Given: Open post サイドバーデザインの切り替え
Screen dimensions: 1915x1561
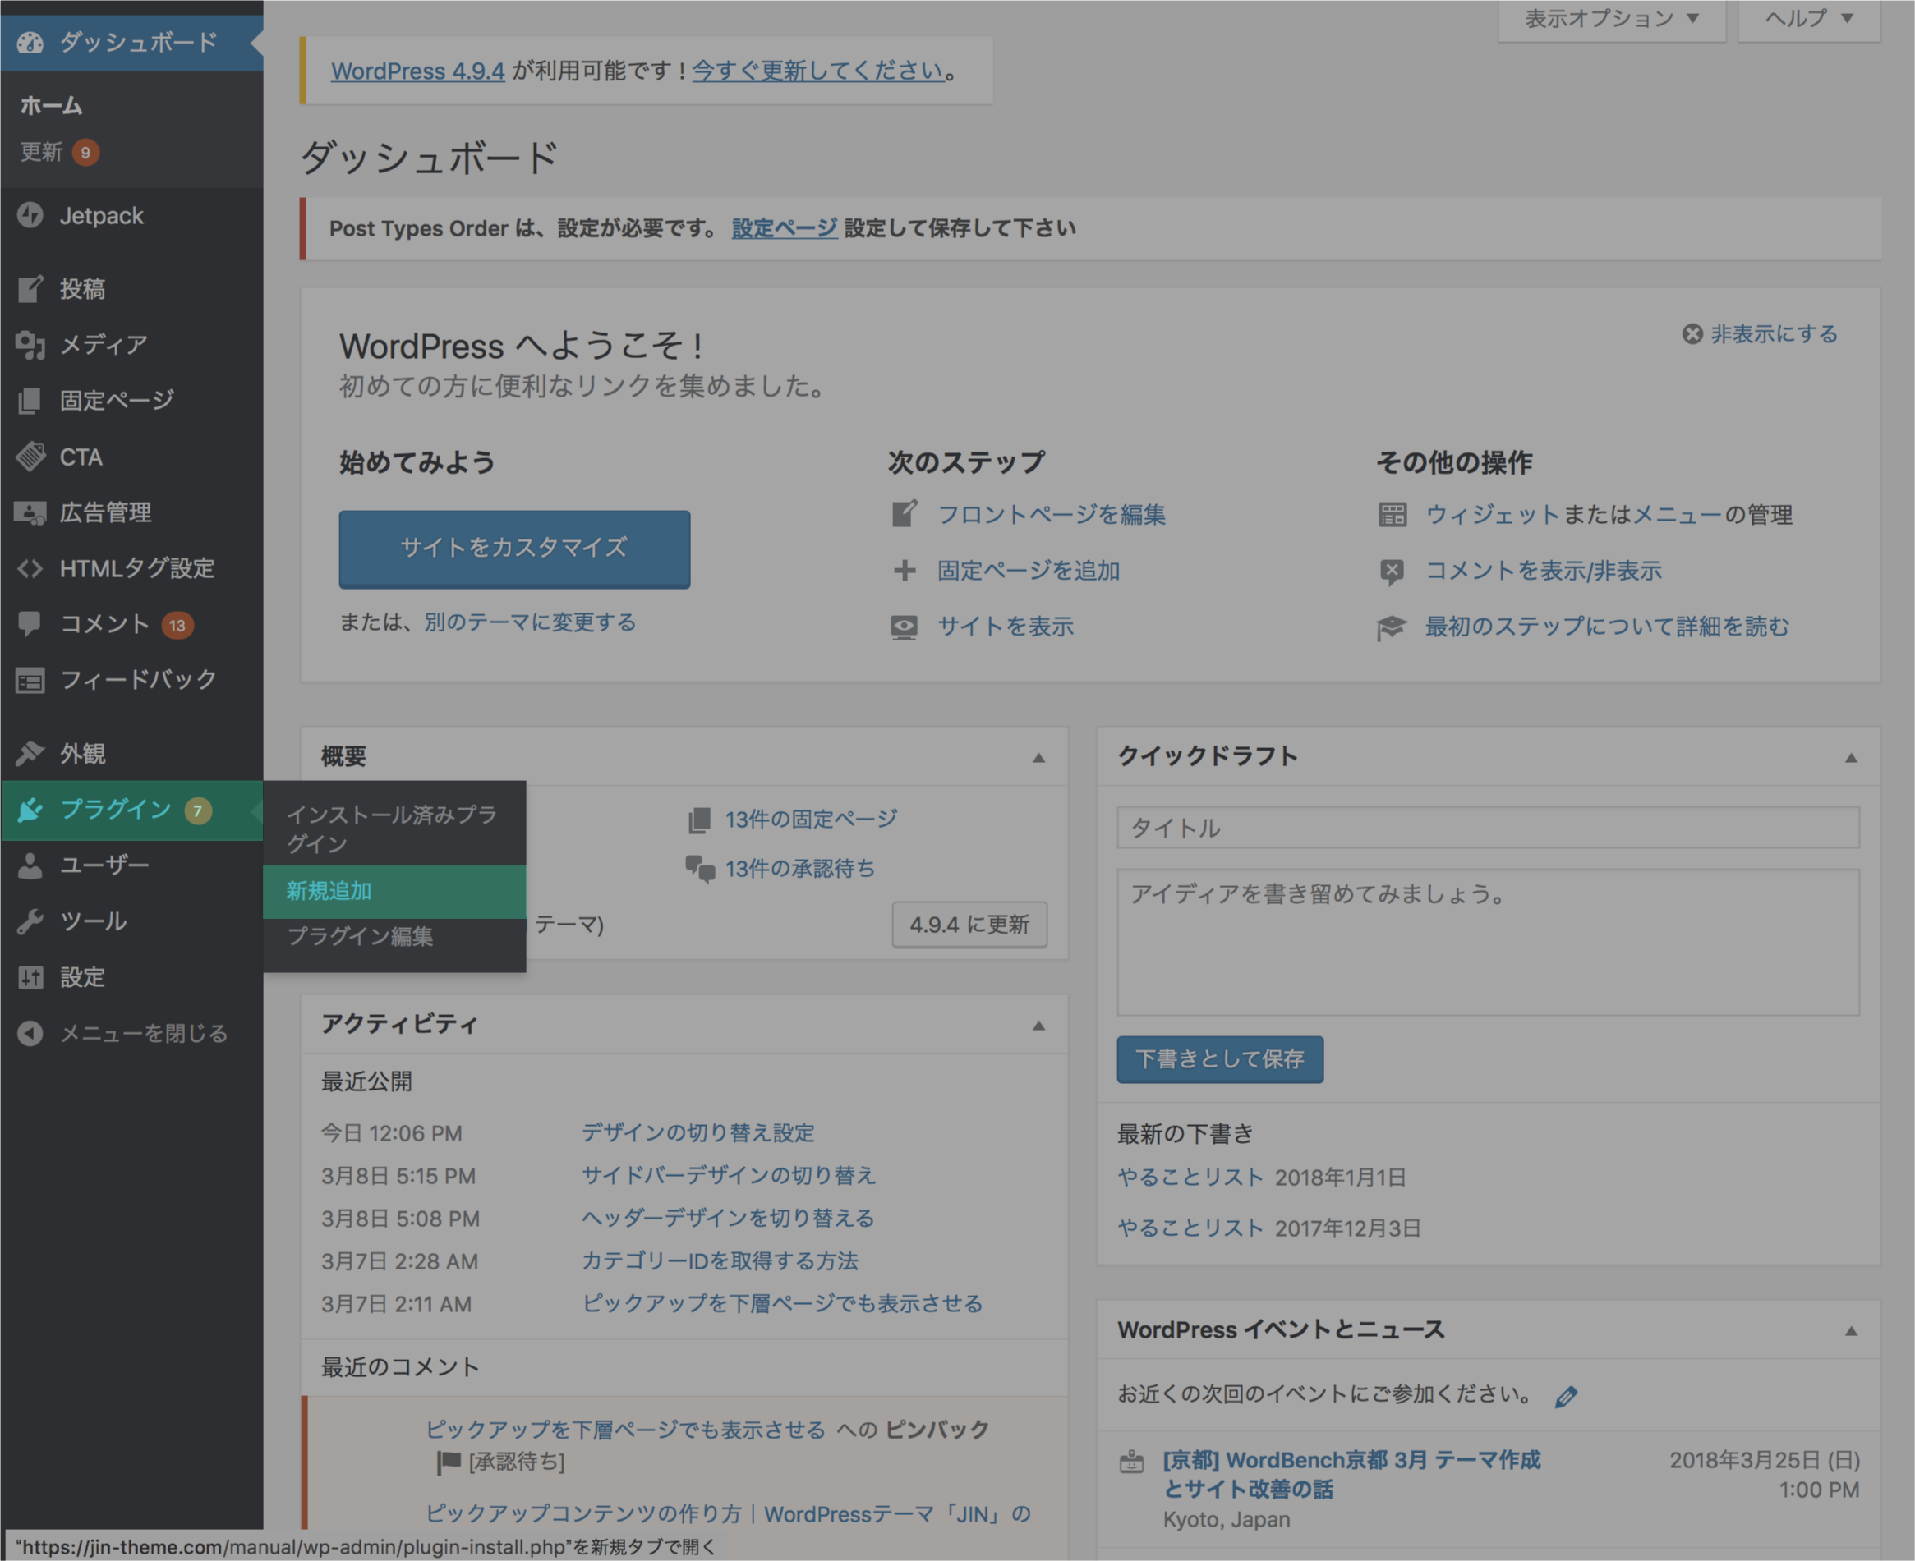Looking at the screenshot, I should [729, 1175].
